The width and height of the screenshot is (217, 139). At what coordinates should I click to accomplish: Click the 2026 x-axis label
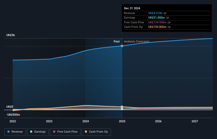point(158,121)
